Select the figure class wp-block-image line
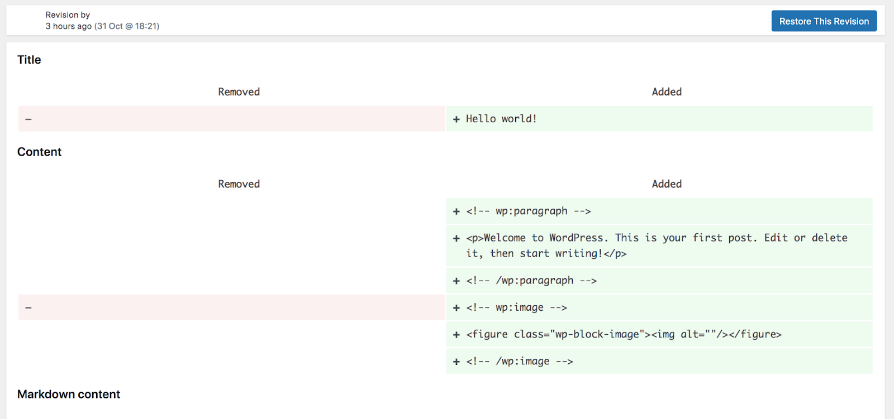Viewport: 894px width, 419px height. pyautogui.click(x=659, y=334)
